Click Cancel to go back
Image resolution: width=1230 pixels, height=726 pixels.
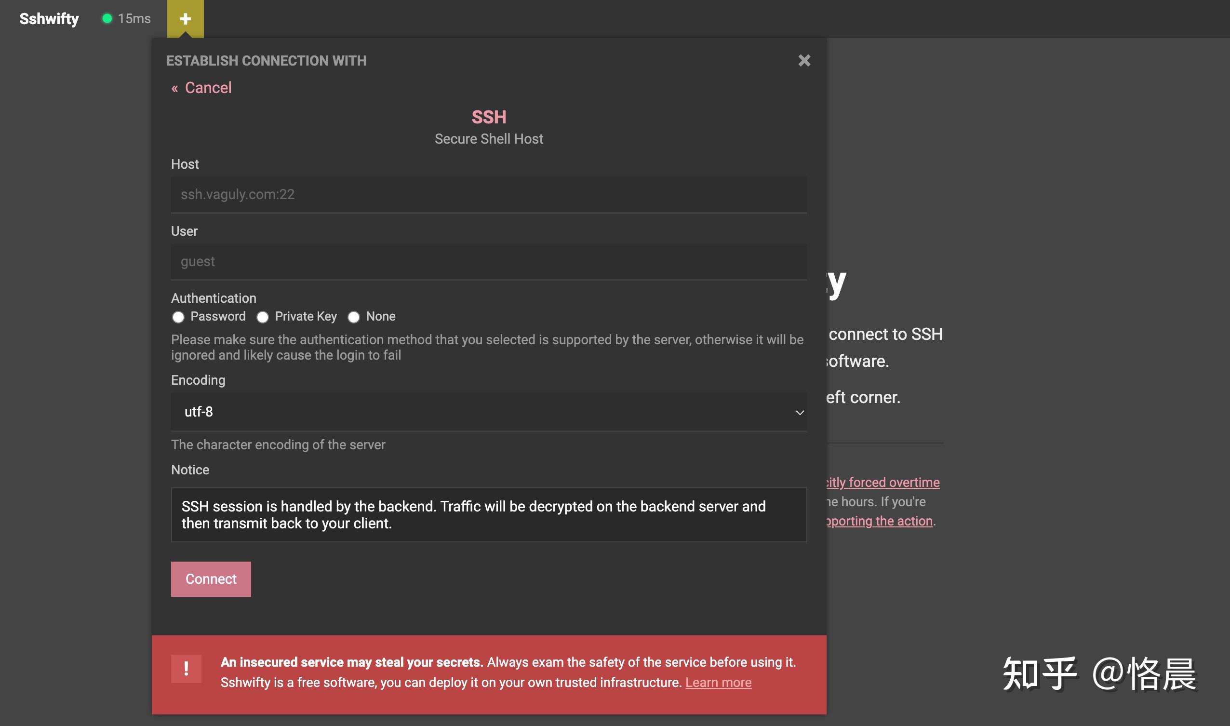point(208,88)
